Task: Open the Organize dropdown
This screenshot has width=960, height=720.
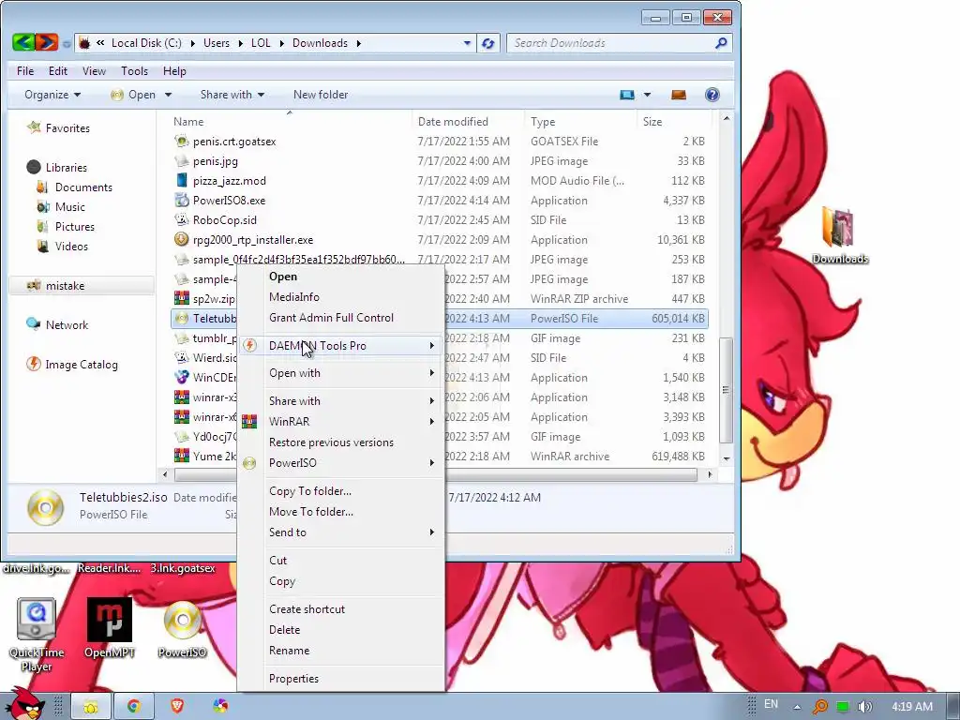Action: coord(52,95)
